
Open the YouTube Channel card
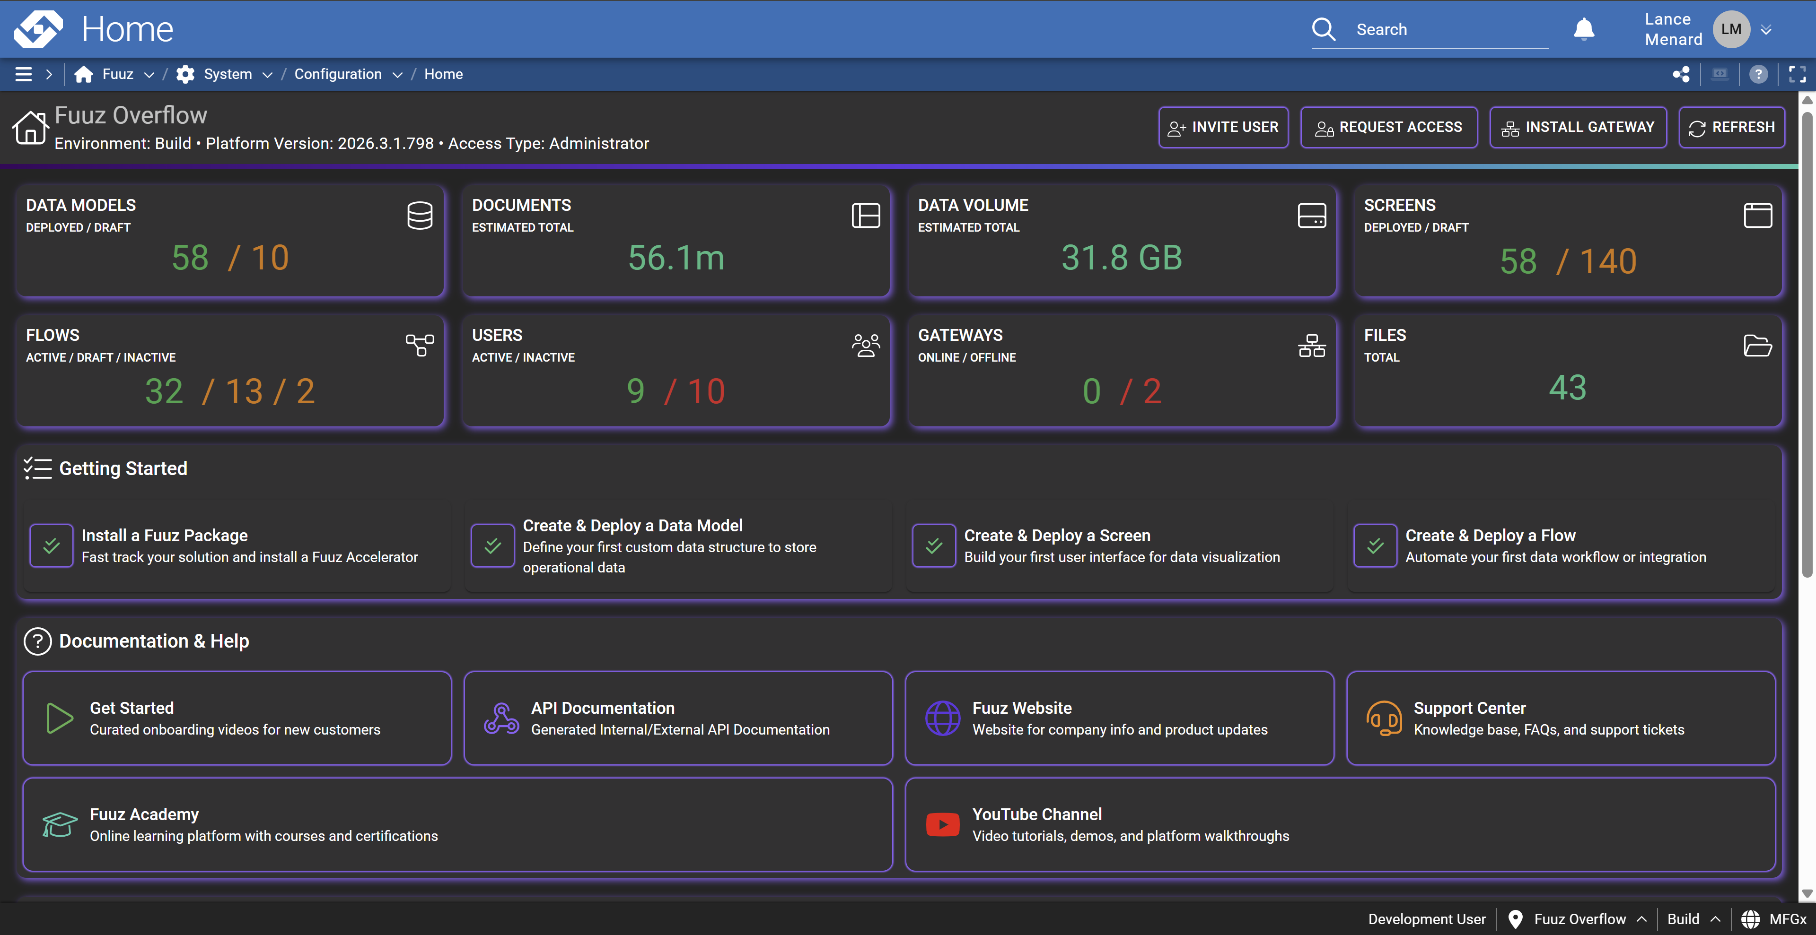[1340, 824]
